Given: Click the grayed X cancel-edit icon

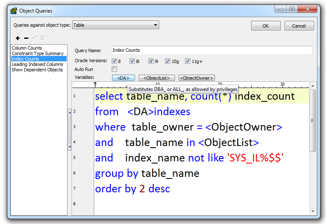Looking at the screenshot, I should pyautogui.click(x=42, y=38).
